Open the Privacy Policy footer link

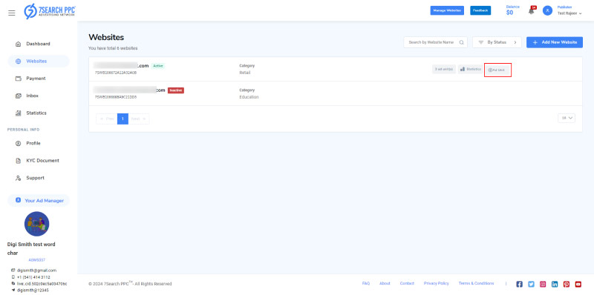(437, 283)
